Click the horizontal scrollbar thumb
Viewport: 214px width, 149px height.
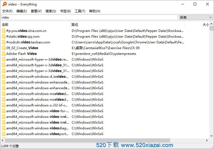(88, 140)
